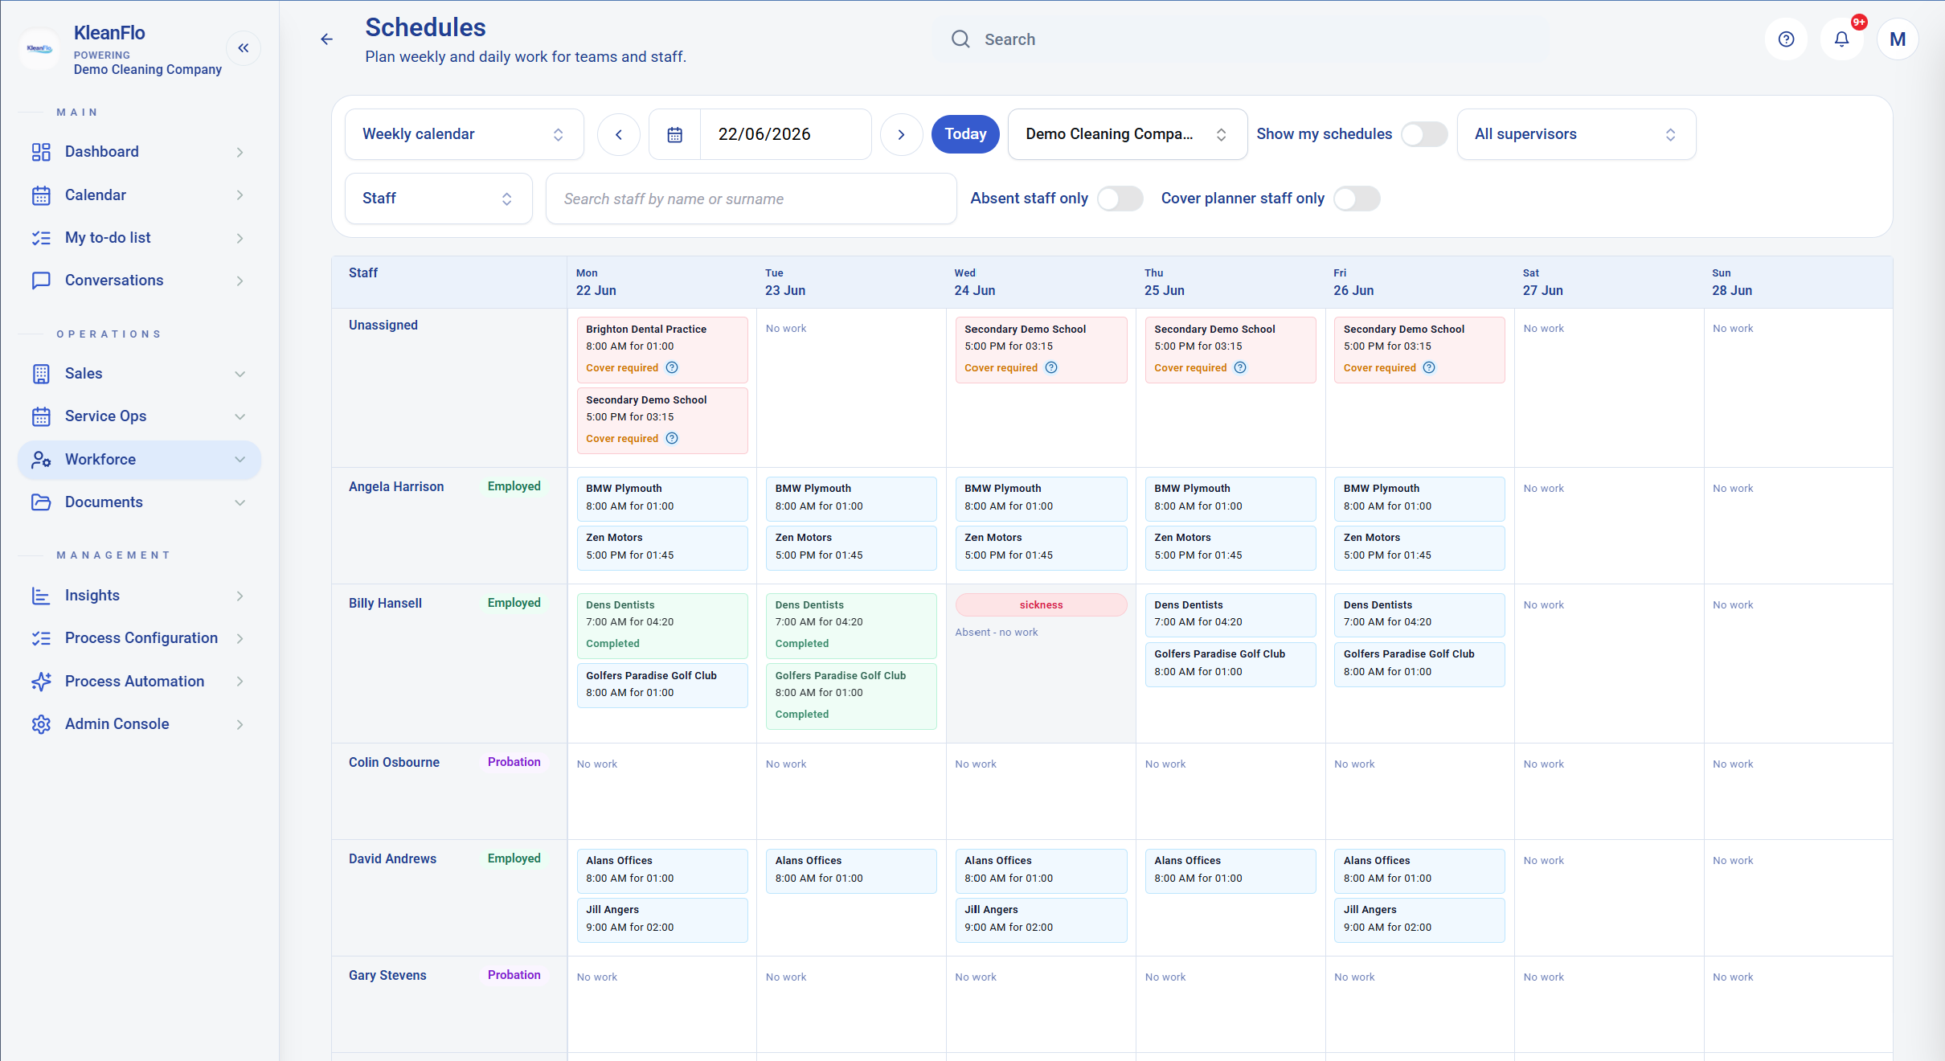Go to next week arrow
Screen dimensions: 1945x1061
[901, 134]
